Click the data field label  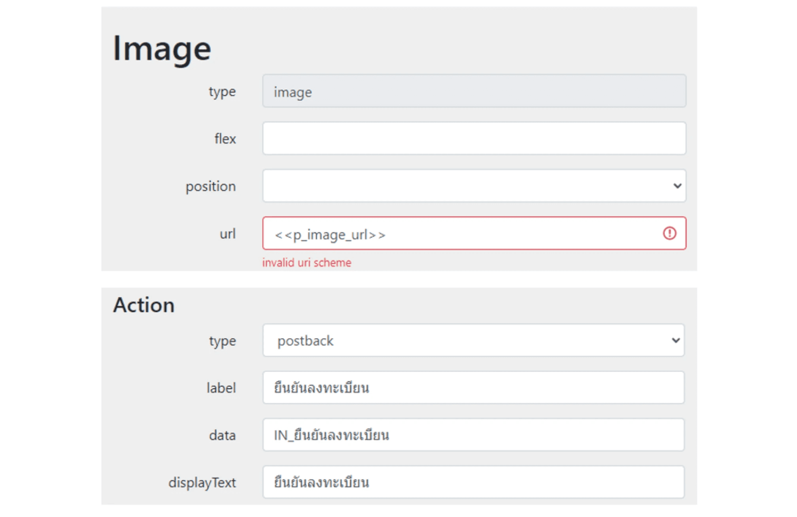[222, 435]
